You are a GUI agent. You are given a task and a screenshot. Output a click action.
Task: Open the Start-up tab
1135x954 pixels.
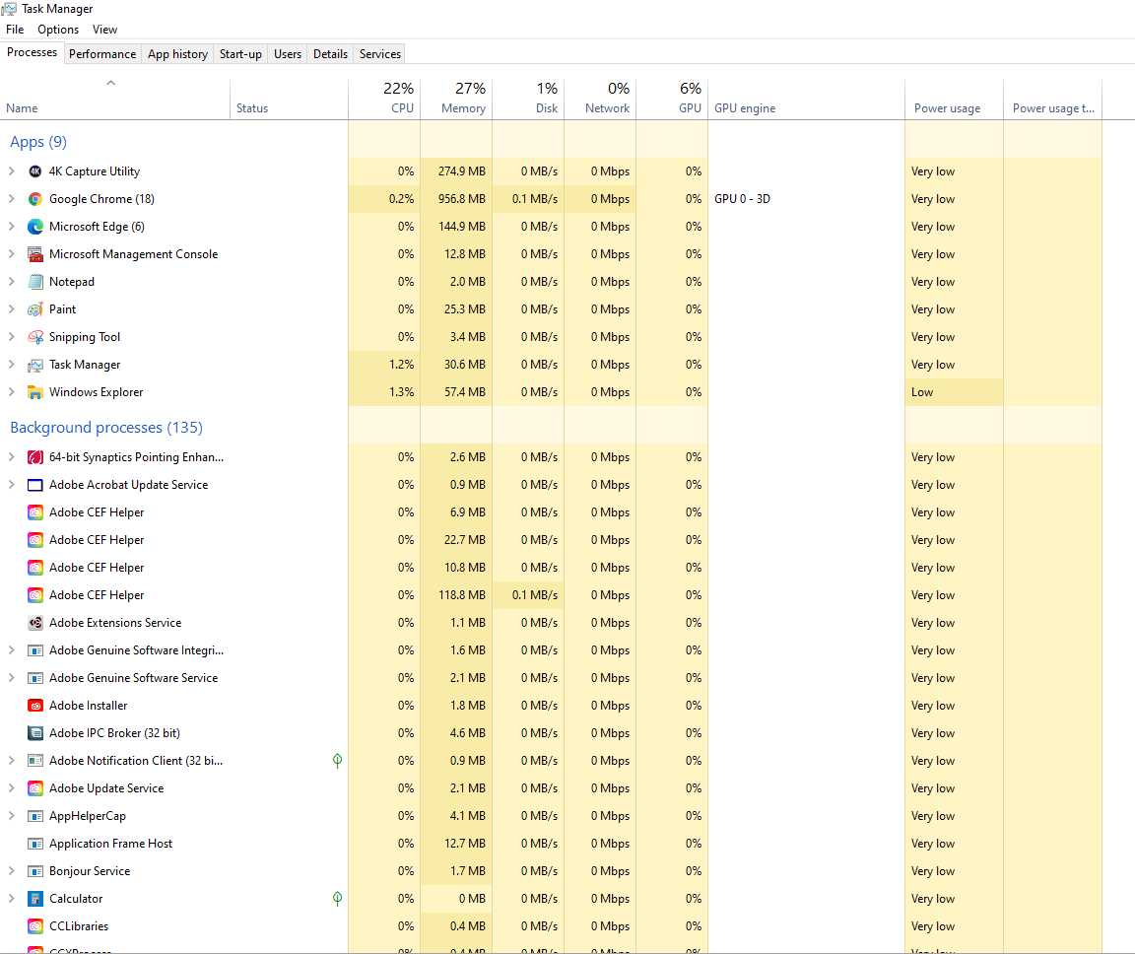240,54
